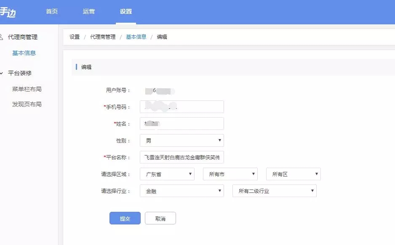Open 平台装修 section in sidebar
The height and width of the screenshot is (245, 395).
click(20, 73)
